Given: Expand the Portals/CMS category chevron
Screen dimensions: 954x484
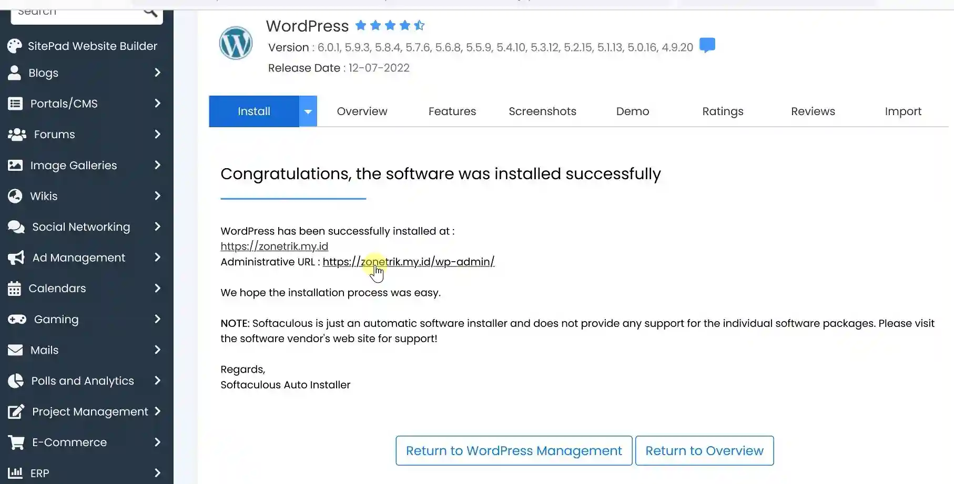Looking at the screenshot, I should click(157, 103).
